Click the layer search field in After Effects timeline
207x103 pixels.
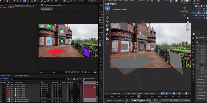(38, 79)
